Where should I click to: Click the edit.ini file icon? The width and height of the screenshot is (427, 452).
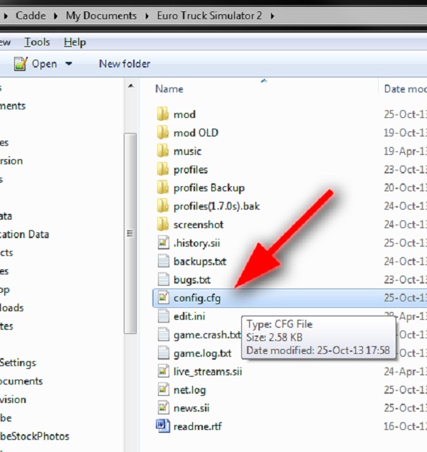(x=164, y=316)
